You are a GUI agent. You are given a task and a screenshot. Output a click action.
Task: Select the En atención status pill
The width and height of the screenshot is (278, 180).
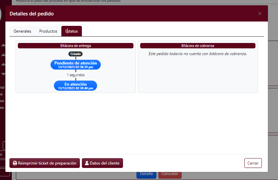pyautogui.click(x=75, y=86)
